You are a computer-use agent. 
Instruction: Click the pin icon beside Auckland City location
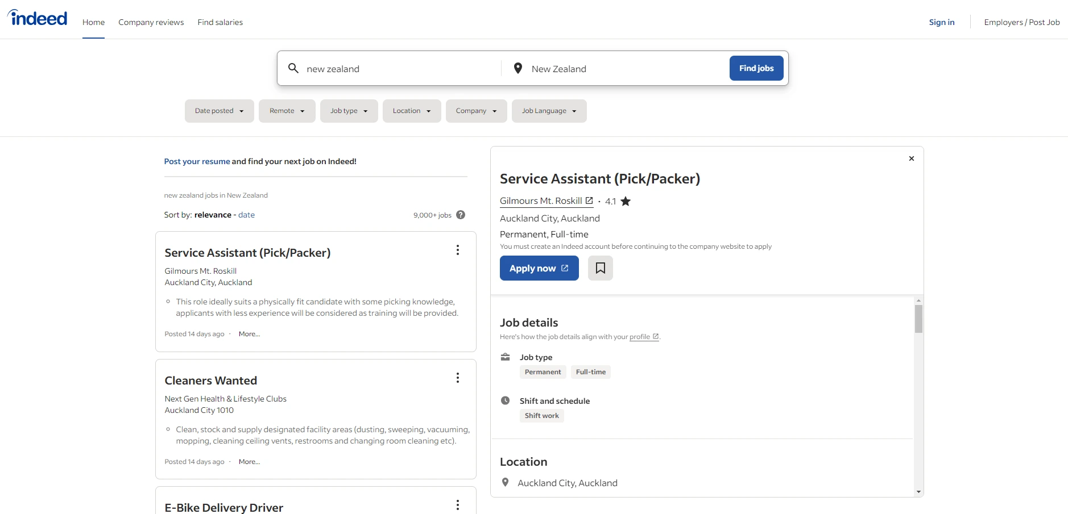point(505,482)
